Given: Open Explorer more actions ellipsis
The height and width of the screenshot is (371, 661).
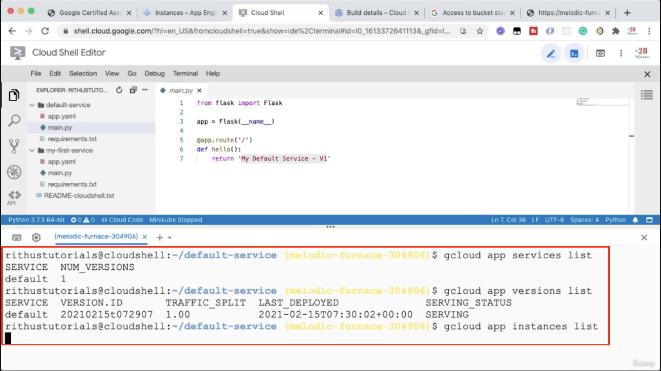Looking at the screenshot, I should (x=145, y=90).
